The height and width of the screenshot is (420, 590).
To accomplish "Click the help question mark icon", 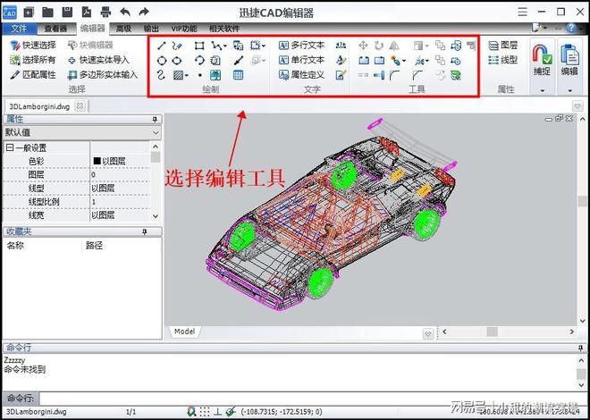I will click(571, 28).
